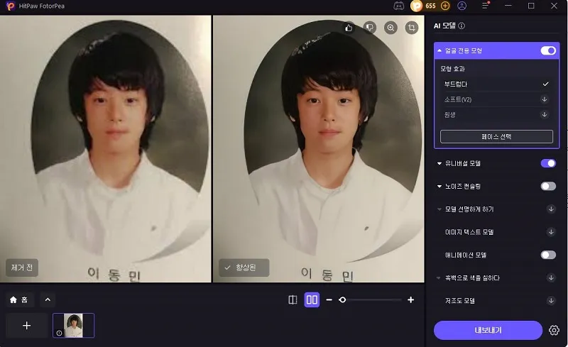The width and height of the screenshot is (568, 347).
Task: Click the enhanced after-image preview
Action: (x=318, y=148)
